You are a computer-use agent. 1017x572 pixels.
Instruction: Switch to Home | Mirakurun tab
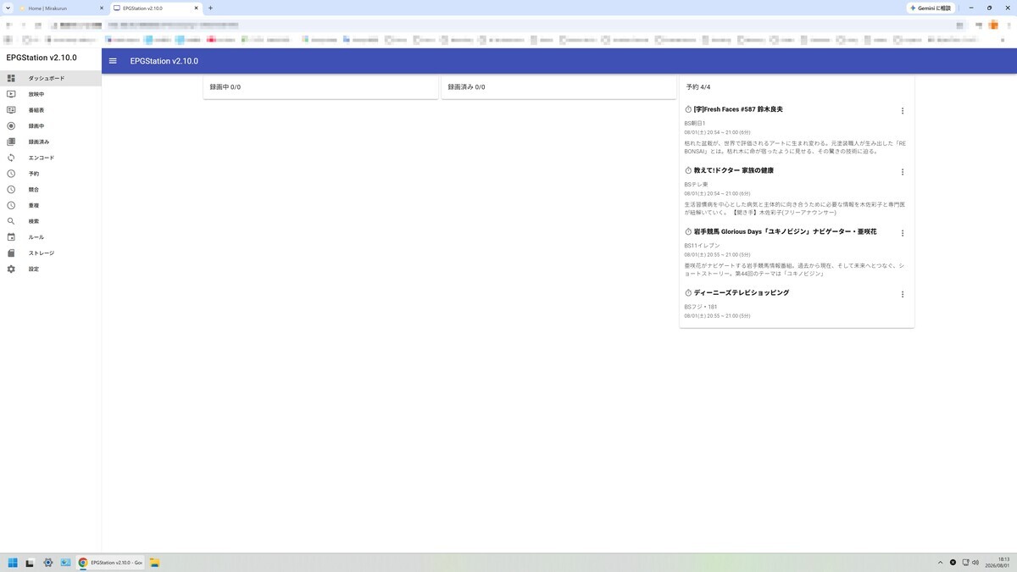59,8
